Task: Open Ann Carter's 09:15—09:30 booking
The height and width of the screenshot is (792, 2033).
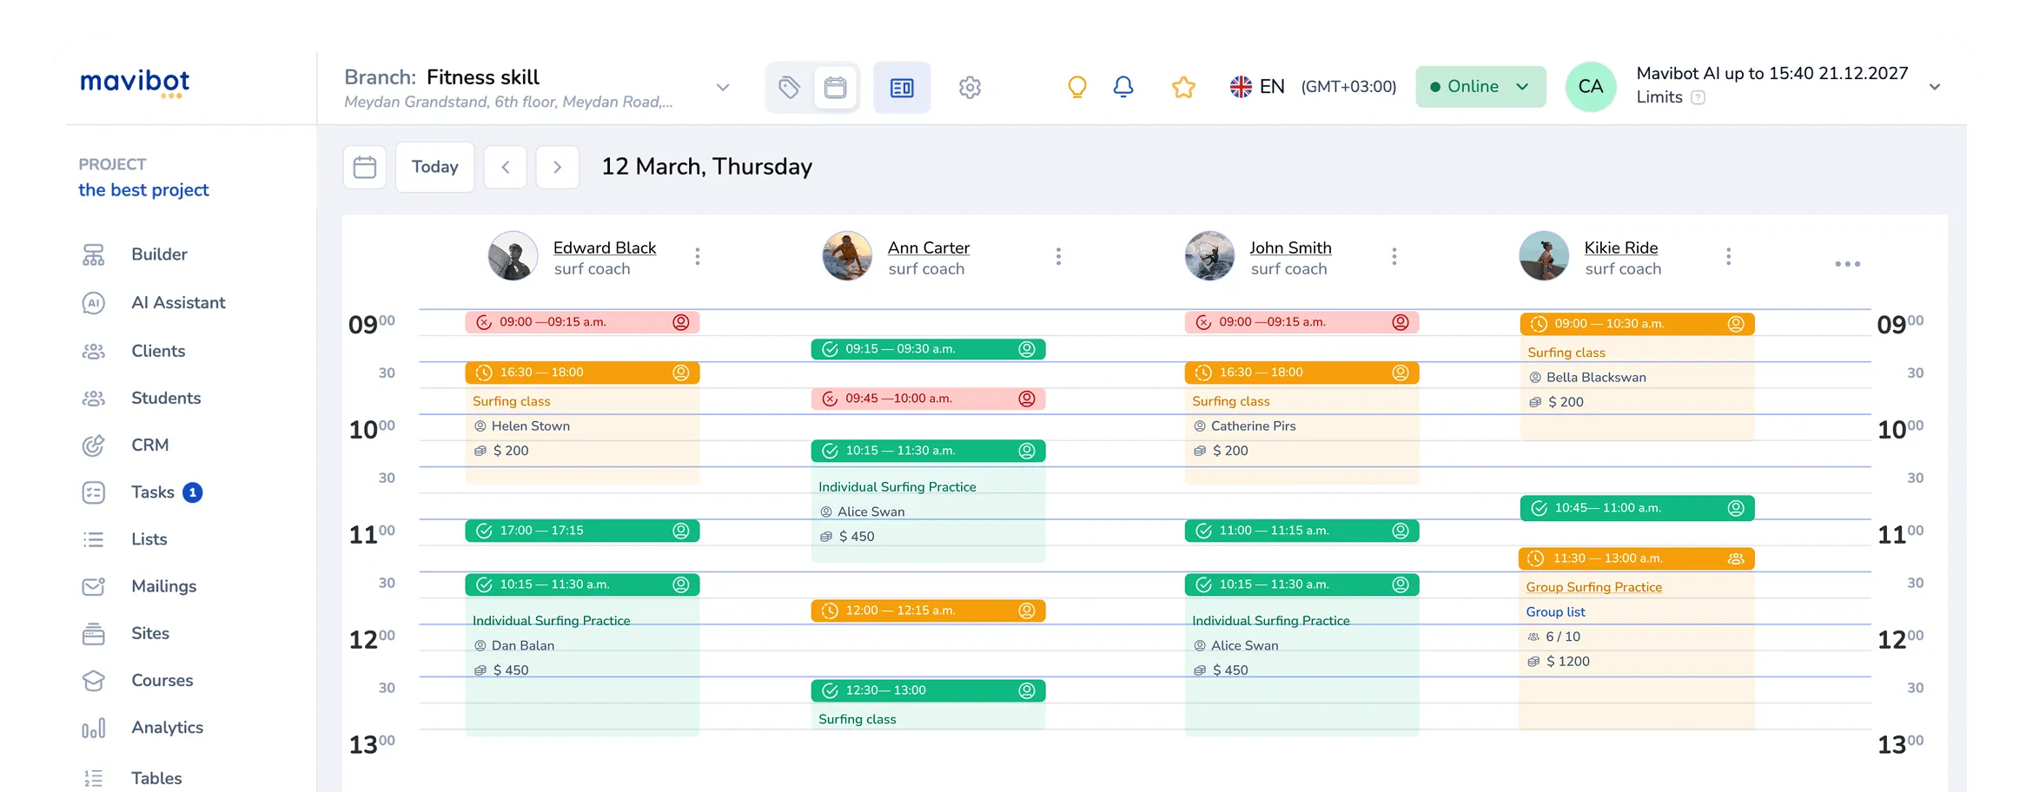Action: pyautogui.click(x=928, y=349)
